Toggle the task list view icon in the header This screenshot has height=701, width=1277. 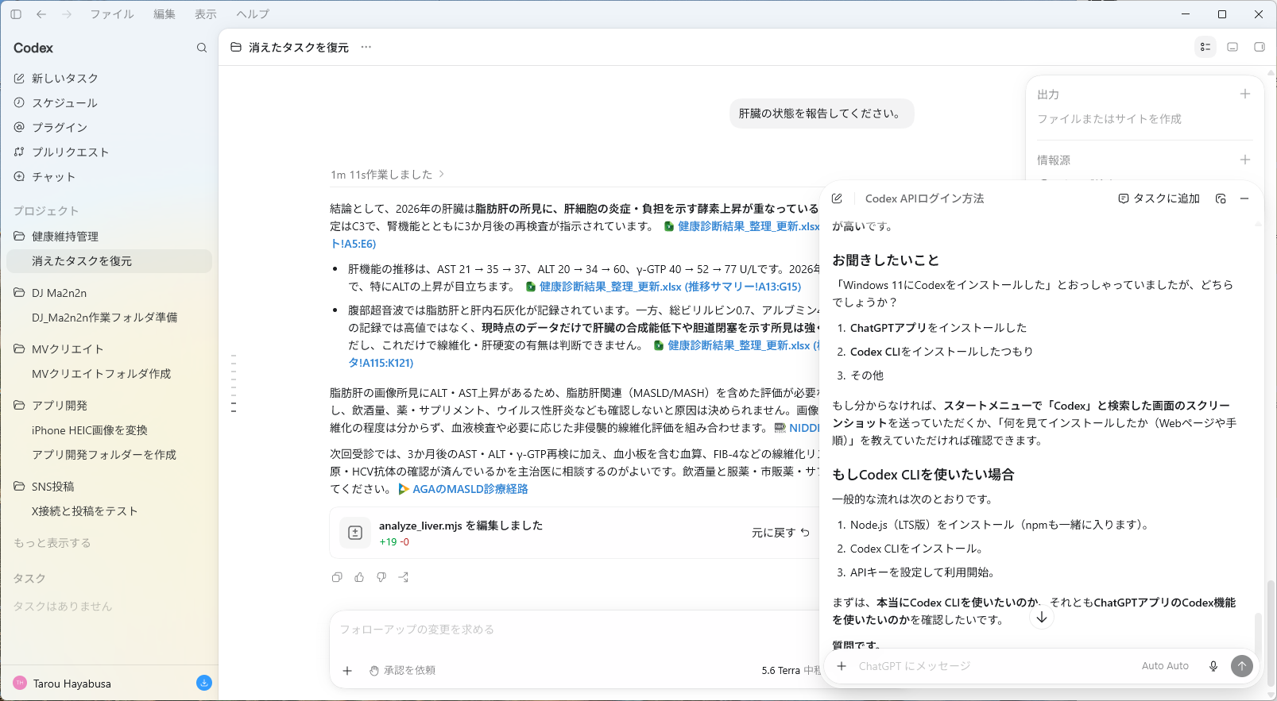pyautogui.click(x=1205, y=47)
